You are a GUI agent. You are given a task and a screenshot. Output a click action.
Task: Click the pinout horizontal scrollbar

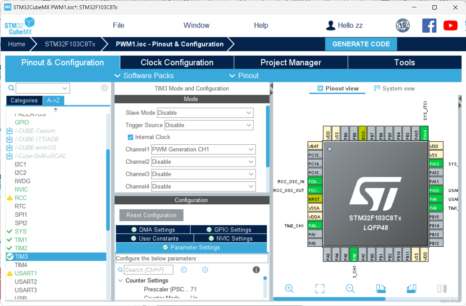(x=329, y=299)
